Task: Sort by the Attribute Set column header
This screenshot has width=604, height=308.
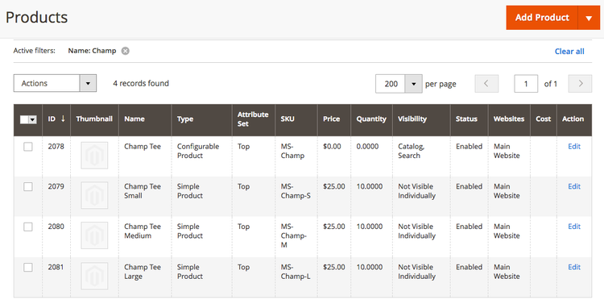Action: click(x=253, y=120)
